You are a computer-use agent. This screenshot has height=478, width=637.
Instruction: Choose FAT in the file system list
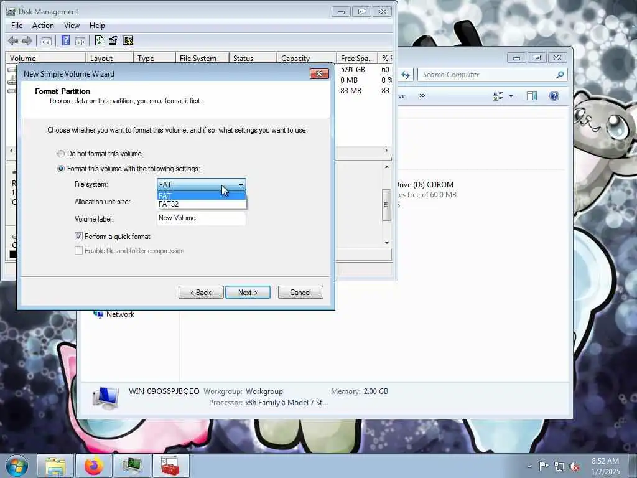pyautogui.click(x=202, y=195)
